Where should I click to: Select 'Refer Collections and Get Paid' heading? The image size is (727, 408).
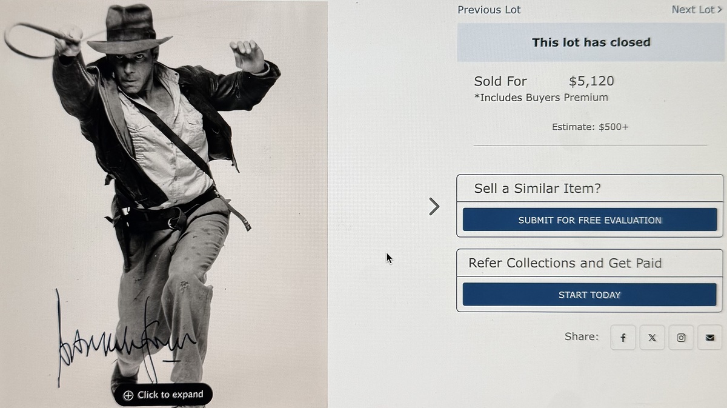pyautogui.click(x=565, y=263)
